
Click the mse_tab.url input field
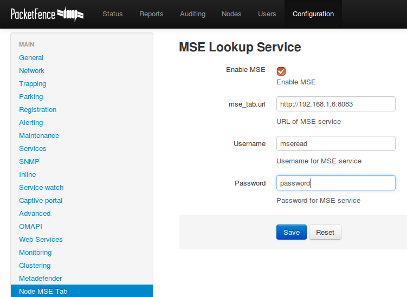(336, 104)
